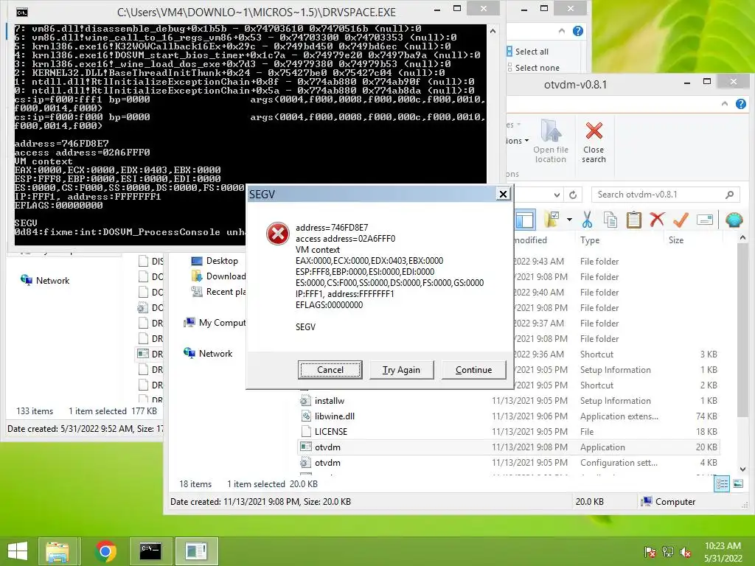Open Help in rear Explorer window
Viewport: 755px width, 566px height.
coord(578,31)
